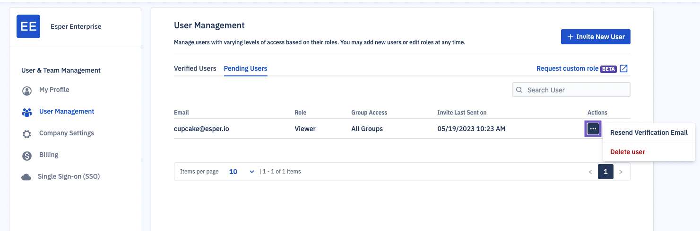Select page 1 in pagination

[x=605, y=172]
